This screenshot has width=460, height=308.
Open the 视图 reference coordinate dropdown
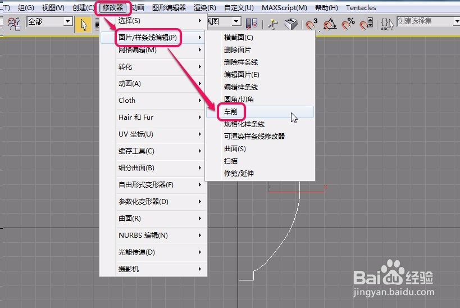(x=224, y=21)
